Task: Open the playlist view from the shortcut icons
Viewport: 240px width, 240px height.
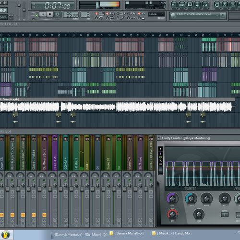Action: tap(174, 5)
